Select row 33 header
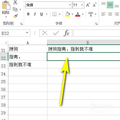 point(4,64)
